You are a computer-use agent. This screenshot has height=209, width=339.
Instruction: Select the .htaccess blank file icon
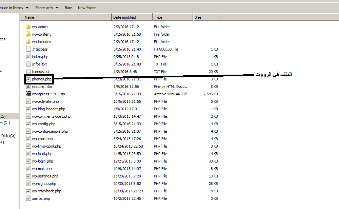(x=28, y=49)
